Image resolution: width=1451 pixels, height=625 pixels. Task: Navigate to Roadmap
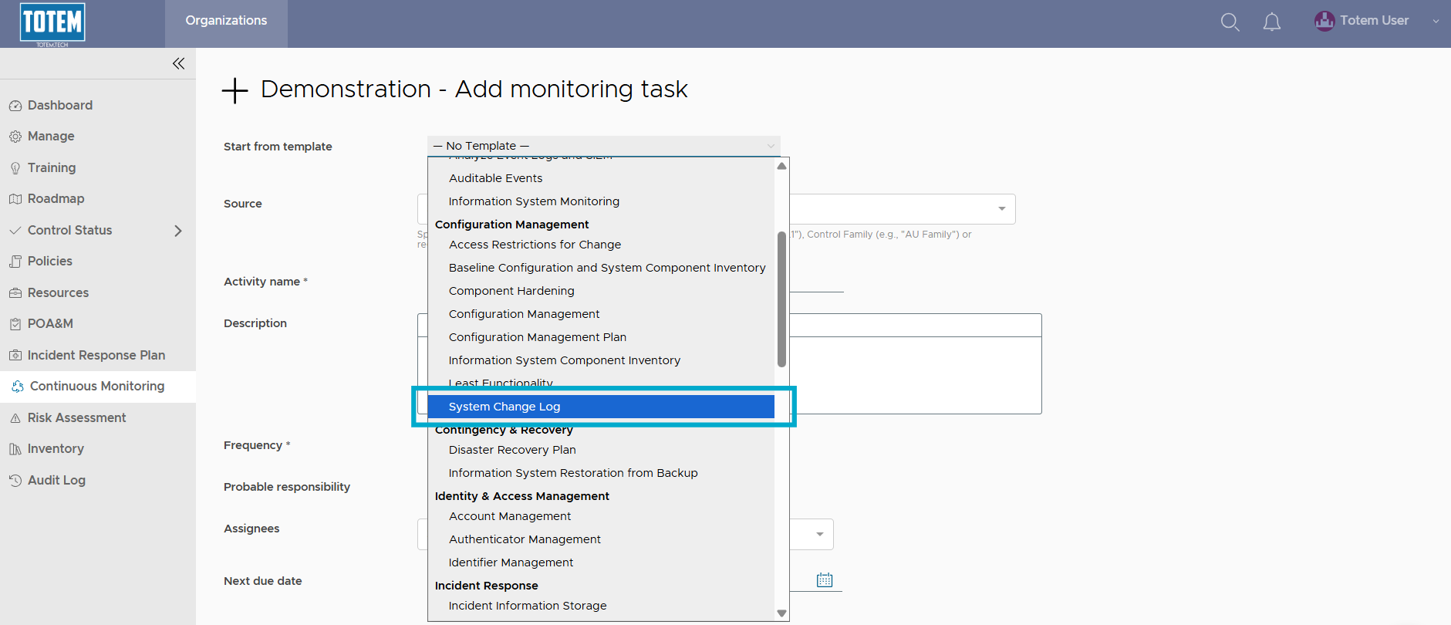pyautogui.click(x=56, y=198)
